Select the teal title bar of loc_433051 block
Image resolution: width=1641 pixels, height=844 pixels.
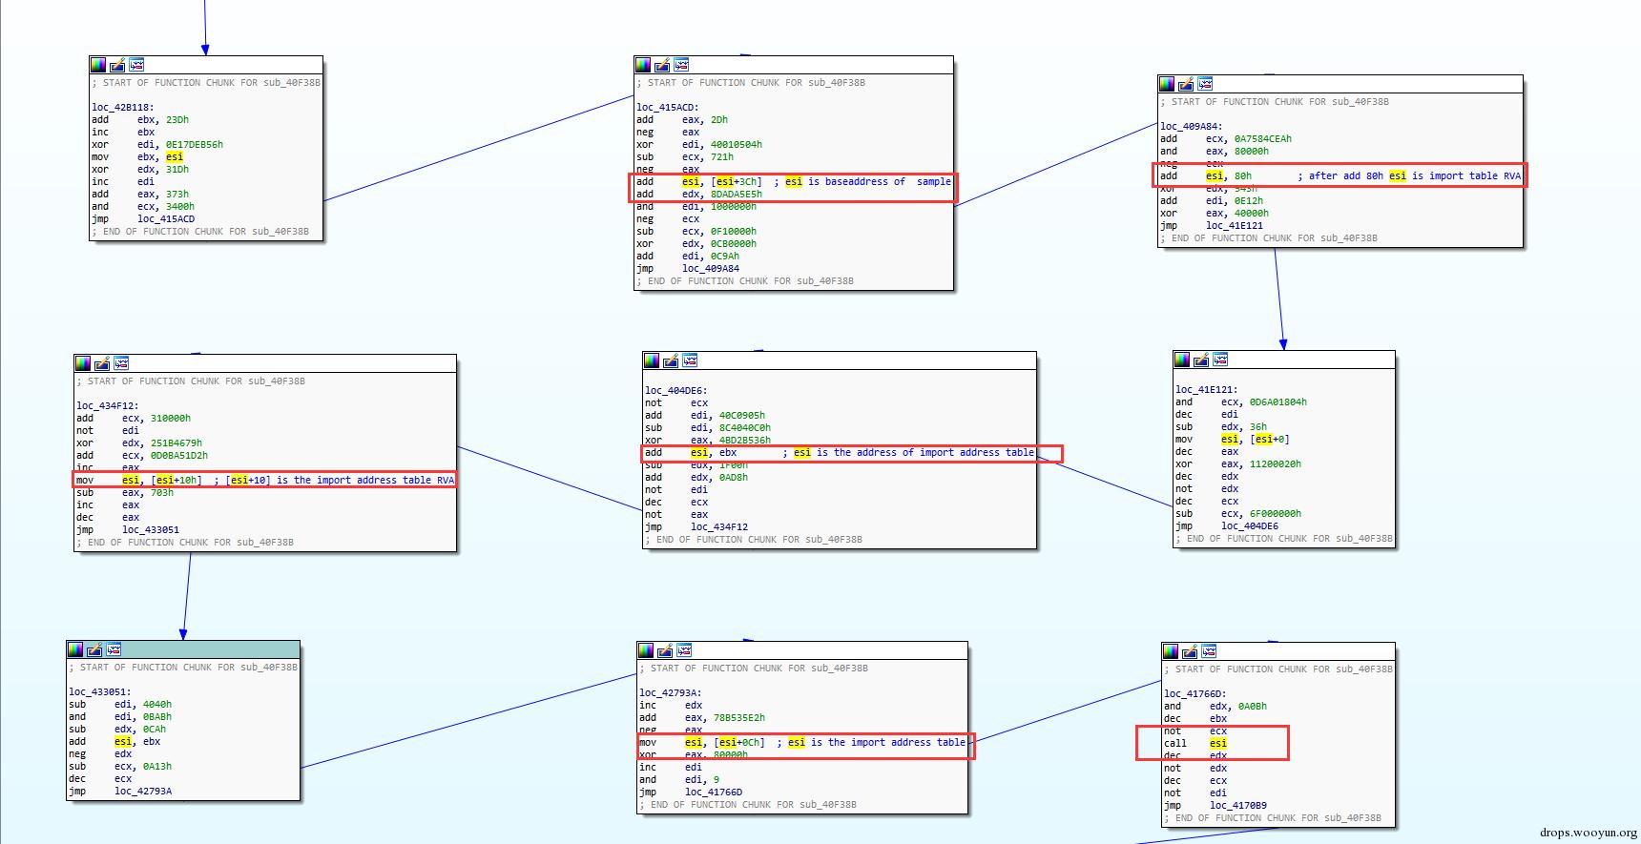[183, 649]
